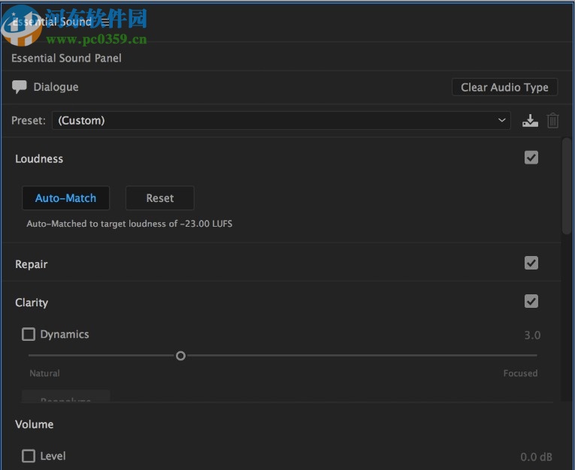Viewport: 575px width, 470px height.
Task: Click the Auto-Matched target loudness -23.00 LUFS text
Action: click(x=129, y=224)
